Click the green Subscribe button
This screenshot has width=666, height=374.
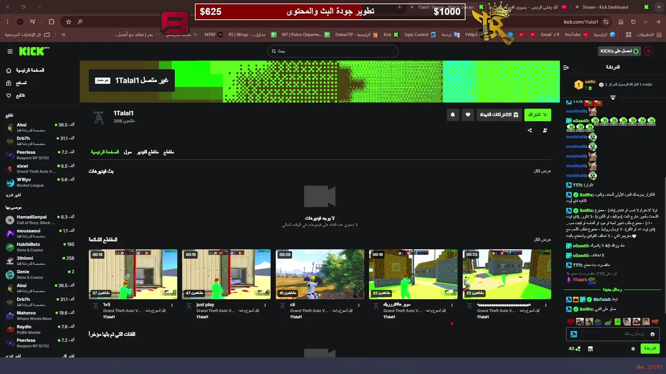tap(537, 115)
